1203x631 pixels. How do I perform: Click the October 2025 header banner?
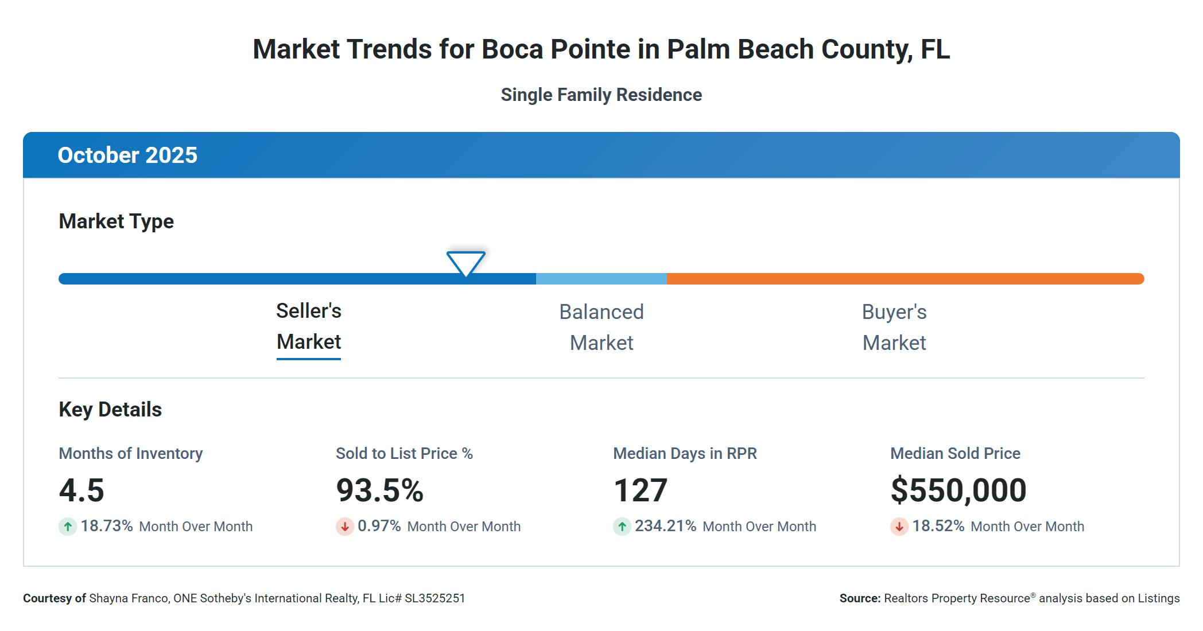coord(601,155)
